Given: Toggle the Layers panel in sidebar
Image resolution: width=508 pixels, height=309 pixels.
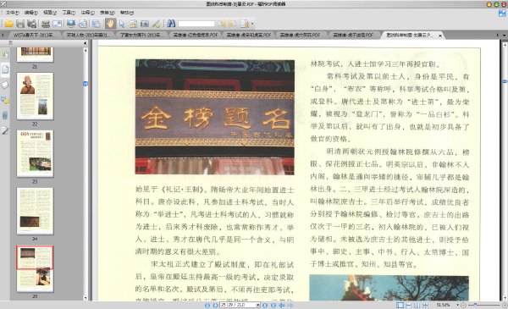Looking at the screenshot, I should (5, 85).
